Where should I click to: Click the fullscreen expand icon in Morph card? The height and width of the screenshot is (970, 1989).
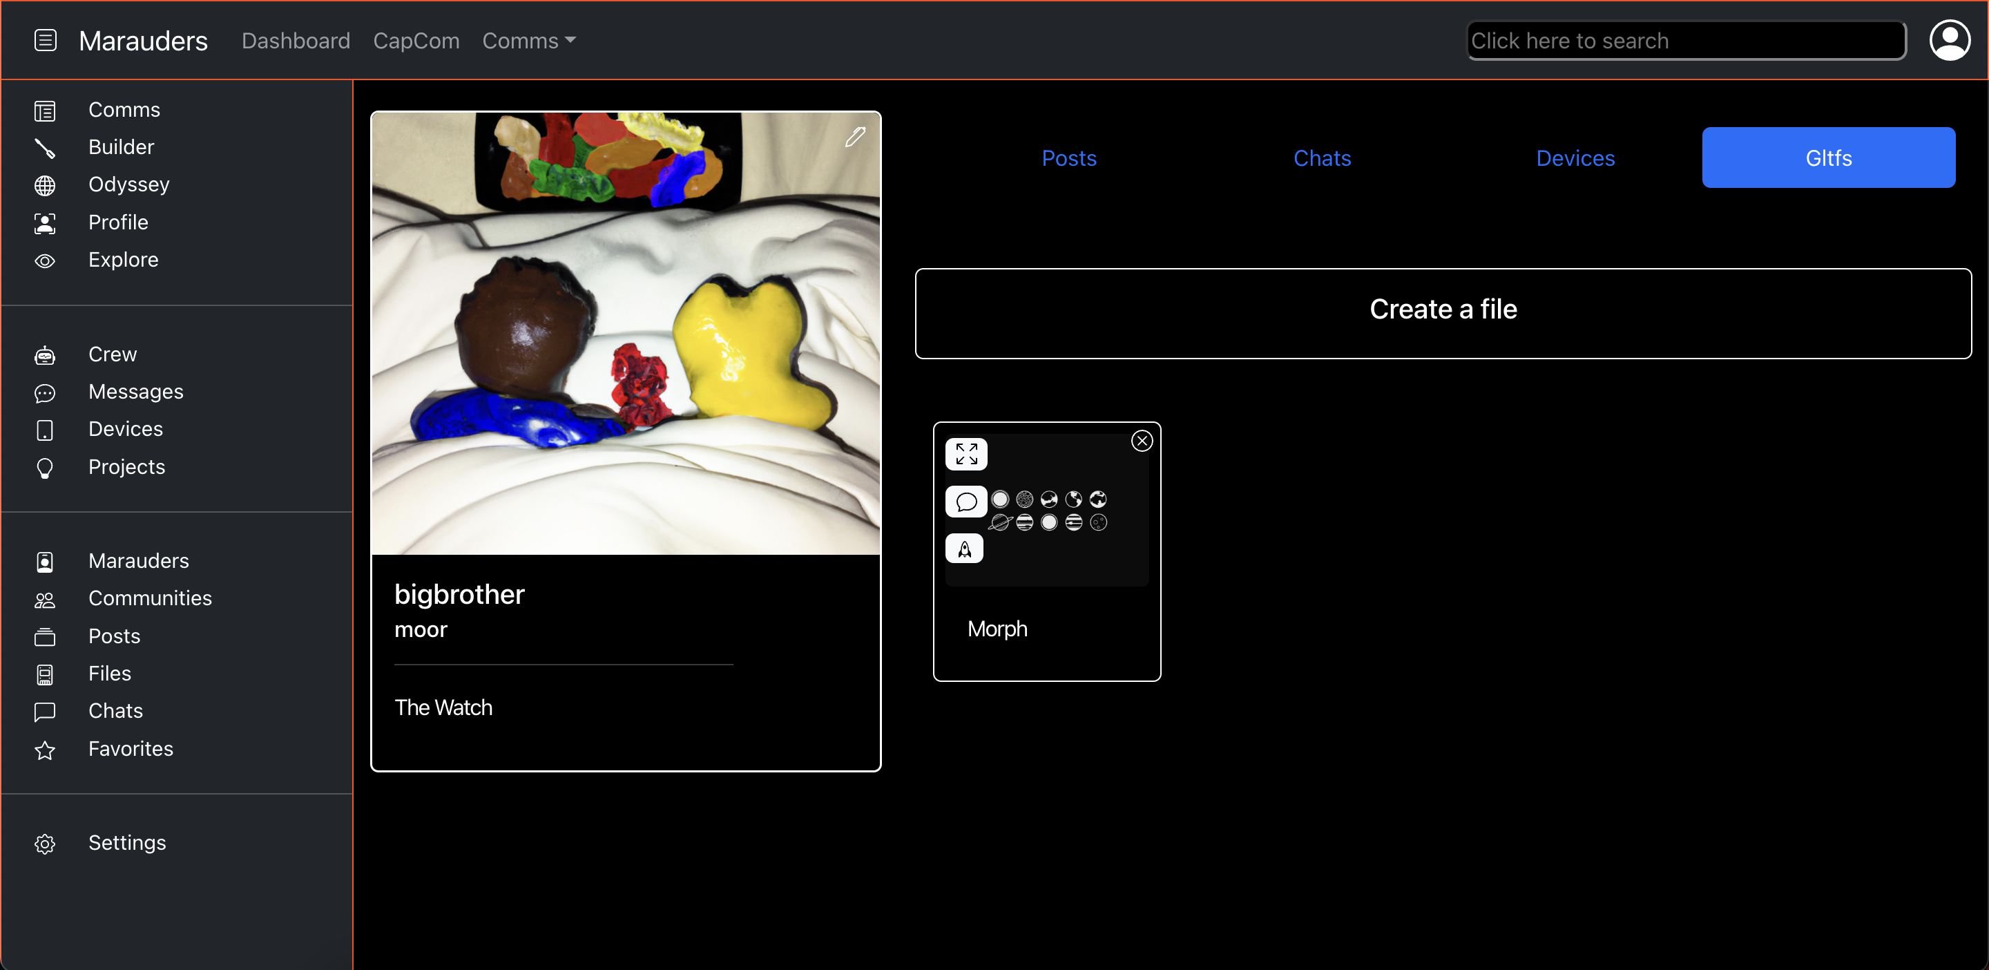point(966,454)
